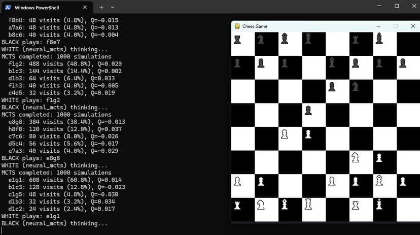Screen dimensions: 420x235
Task: Click the line 'WHITE plays: e1g1'
Action: tap(31, 216)
